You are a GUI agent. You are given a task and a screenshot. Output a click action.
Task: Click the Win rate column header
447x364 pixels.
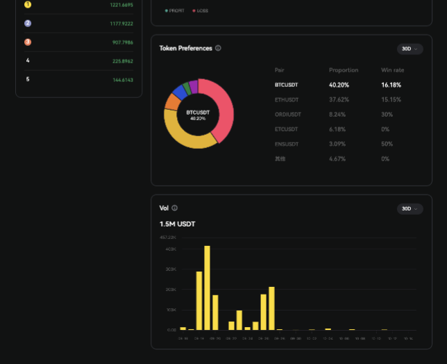(x=392, y=70)
